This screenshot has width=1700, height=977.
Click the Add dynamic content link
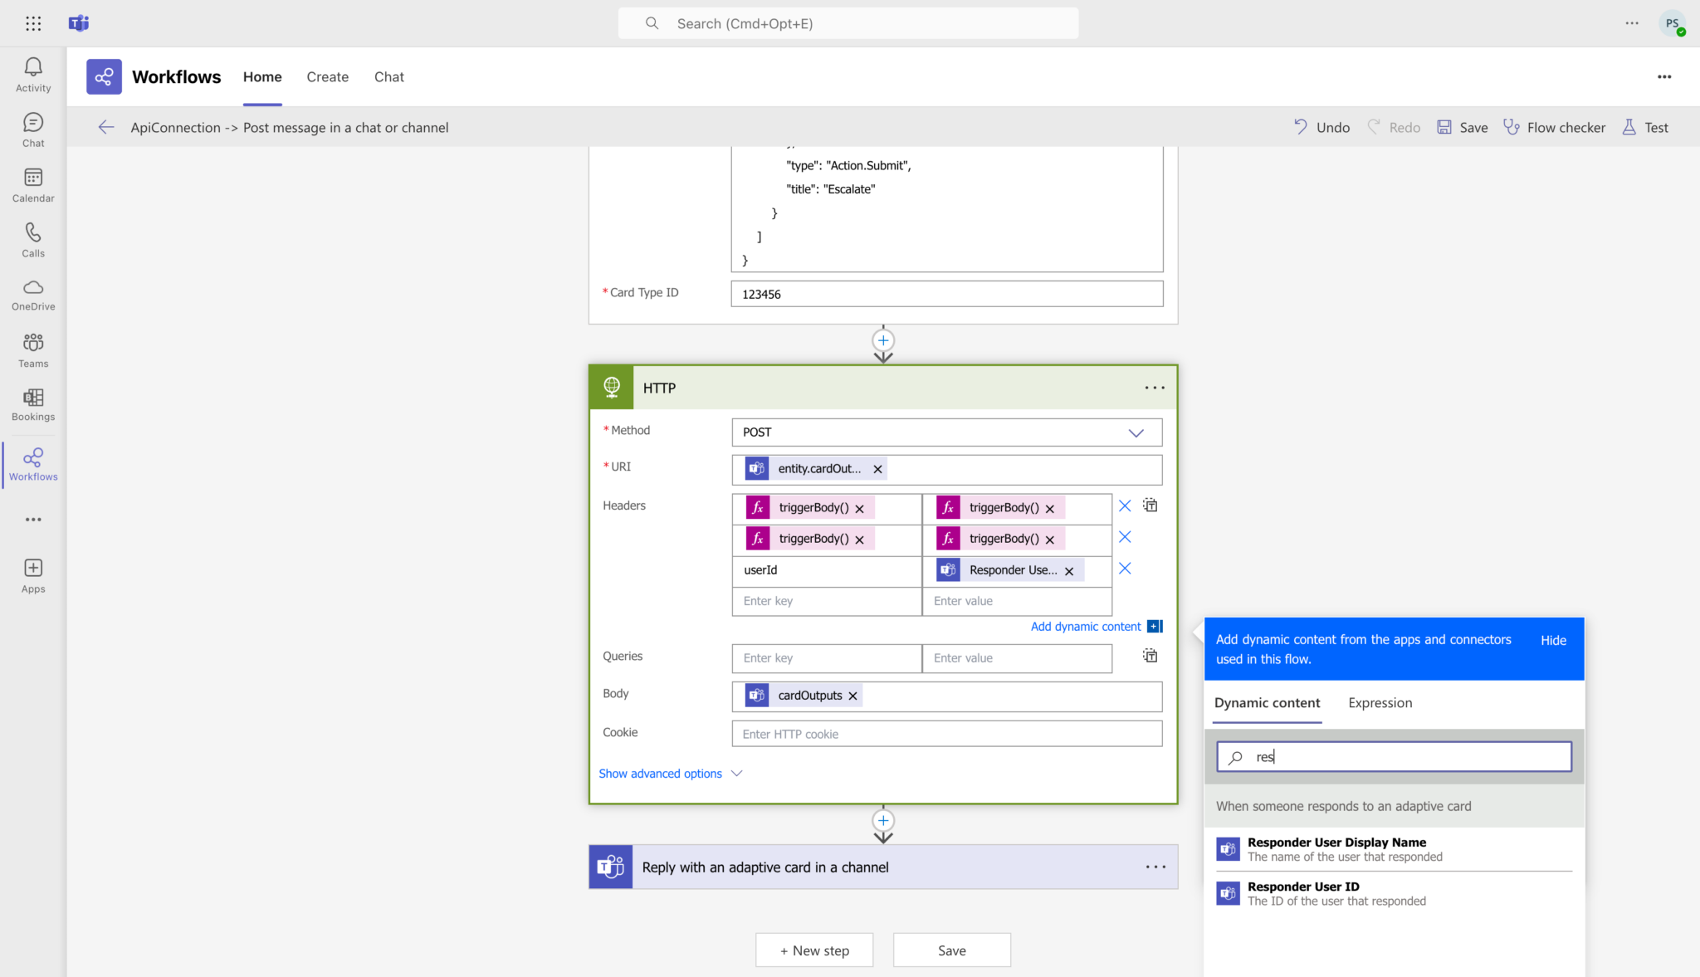(1084, 626)
